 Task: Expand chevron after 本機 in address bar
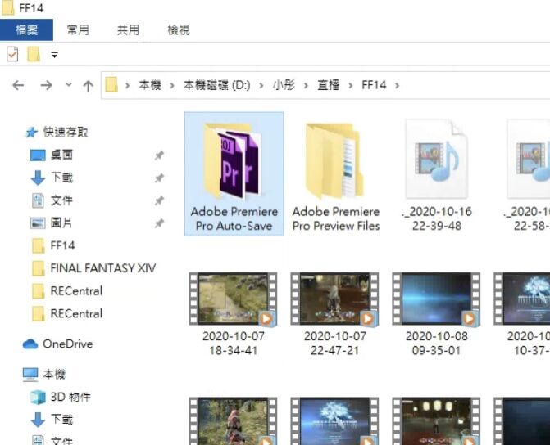[x=172, y=85]
